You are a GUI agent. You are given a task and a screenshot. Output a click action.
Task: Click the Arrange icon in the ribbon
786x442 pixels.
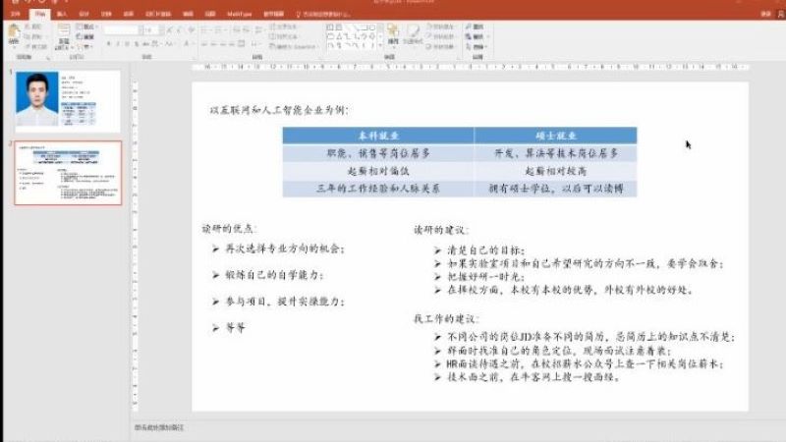[392, 35]
